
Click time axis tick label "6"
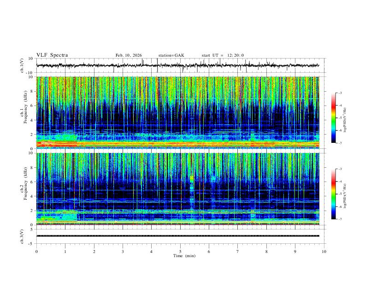point(209,252)
